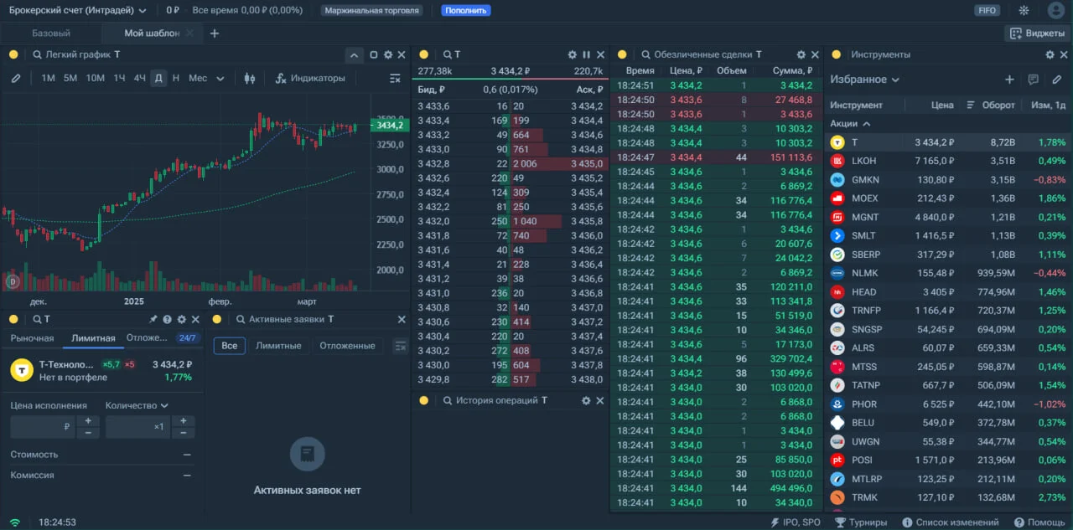Increase execution price with plus stepper
Image resolution: width=1073 pixels, height=530 pixels.
(88, 421)
